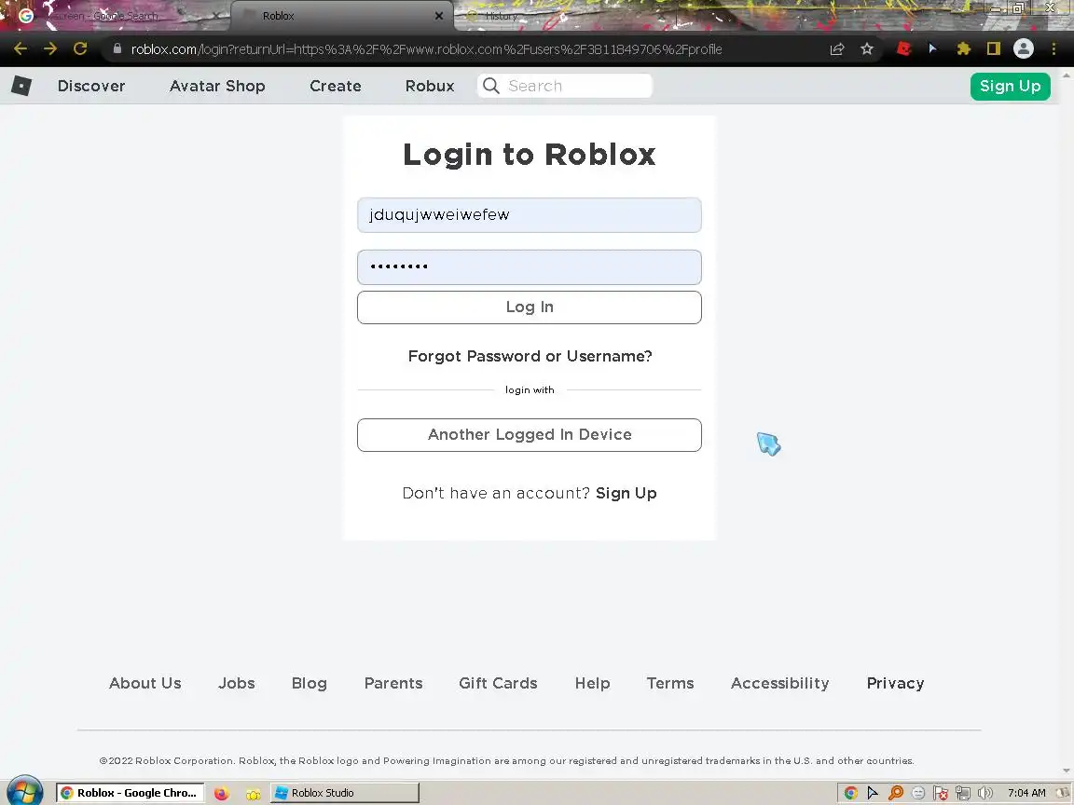Click the browser address bar URL
The image size is (1074, 805).
pyautogui.click(x=427, y=48)
